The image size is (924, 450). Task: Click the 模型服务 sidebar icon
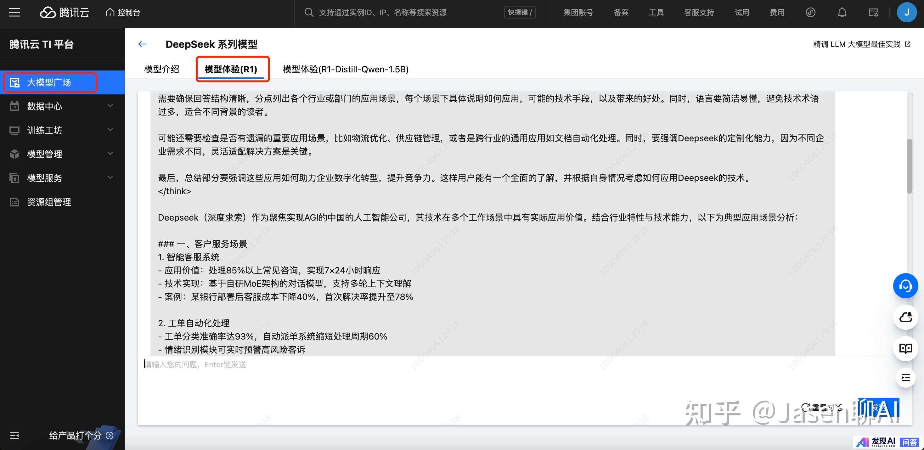(14, 178)
